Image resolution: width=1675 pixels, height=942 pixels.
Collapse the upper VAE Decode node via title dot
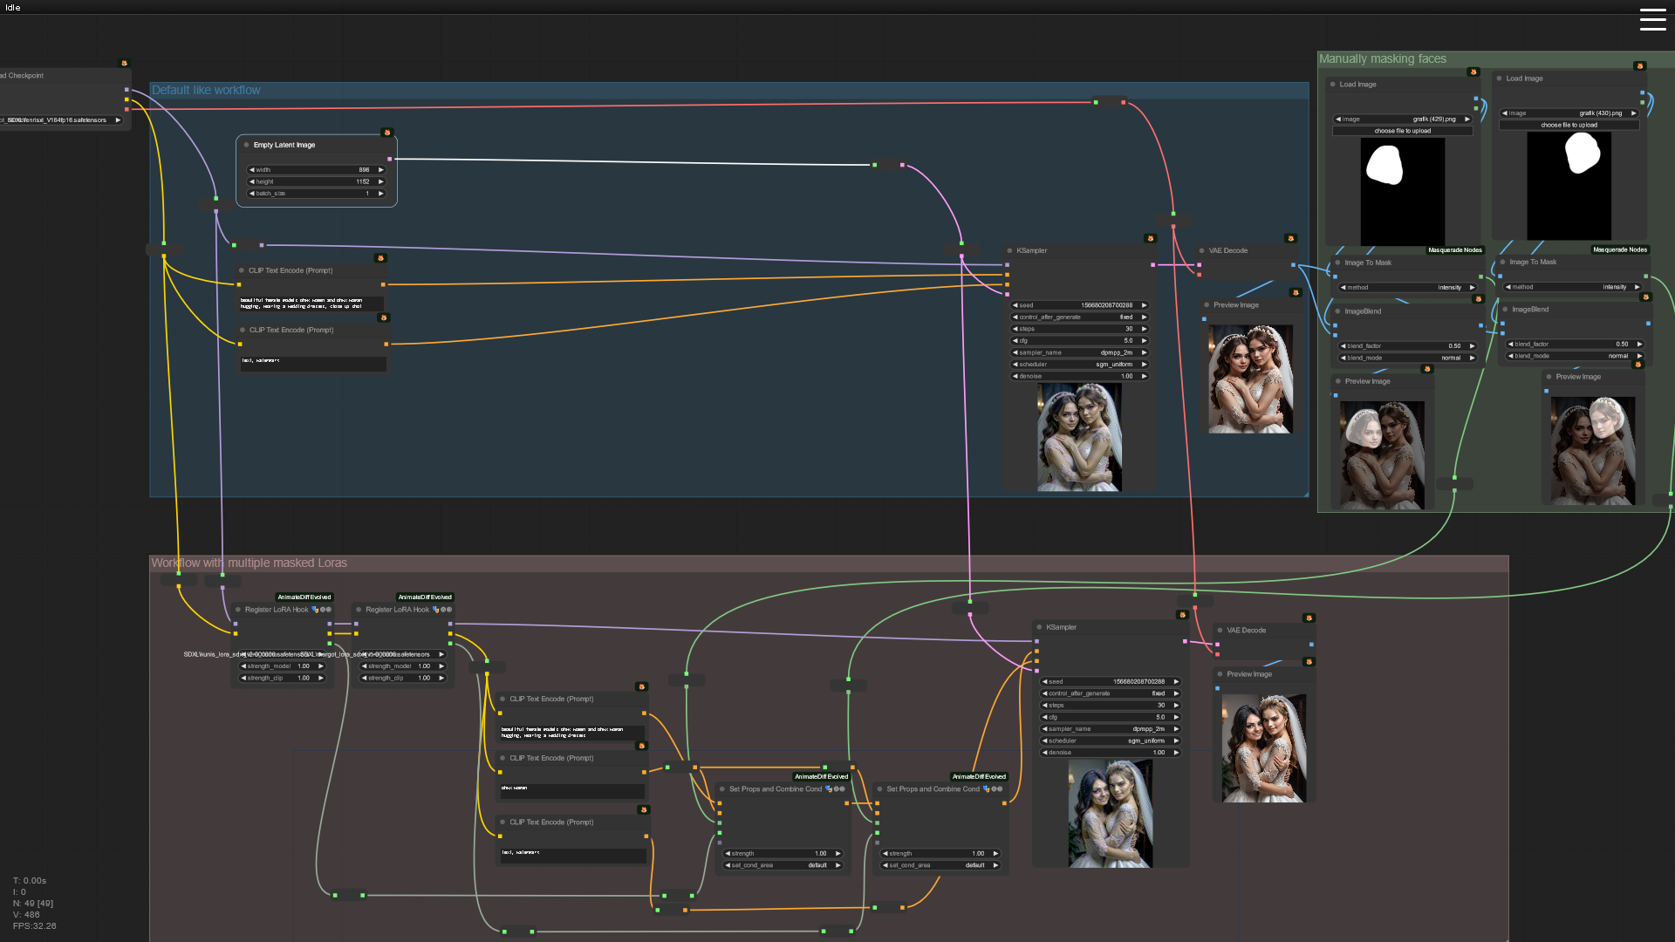pyautogui.click(x=1201, y=250)
